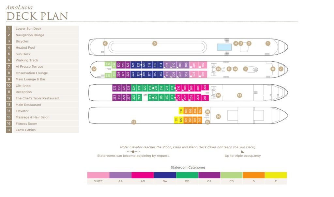Click the "Lower Sun Deck" legend label
The width and height of the screenshot is (334, 197).
pos(28,29)
